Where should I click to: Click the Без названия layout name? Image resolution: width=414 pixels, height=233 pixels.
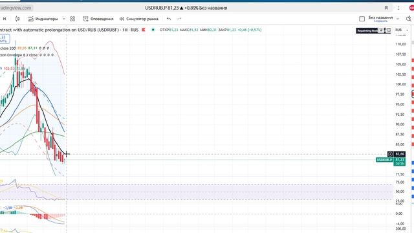pyautogui.click(x=380, y=17)
